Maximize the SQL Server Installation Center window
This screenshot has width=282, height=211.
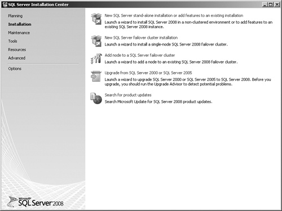click(271, 5)
